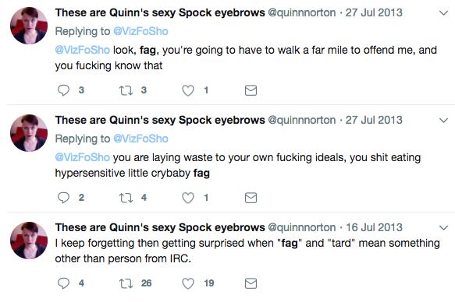Open @VizFoSho mention in second tweet's body

tap(83, 157)
